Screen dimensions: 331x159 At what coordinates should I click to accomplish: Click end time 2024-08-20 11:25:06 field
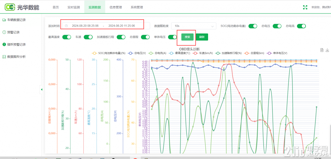122,26
